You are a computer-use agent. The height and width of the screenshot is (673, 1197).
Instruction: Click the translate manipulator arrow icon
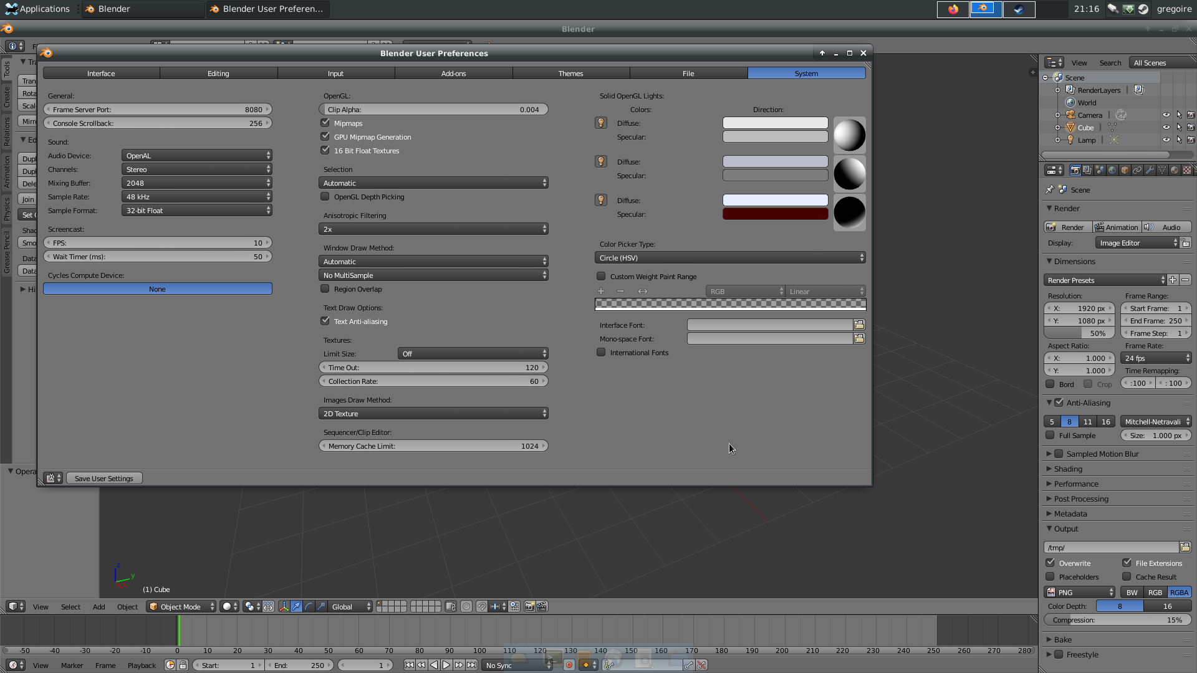coord(296,606)
